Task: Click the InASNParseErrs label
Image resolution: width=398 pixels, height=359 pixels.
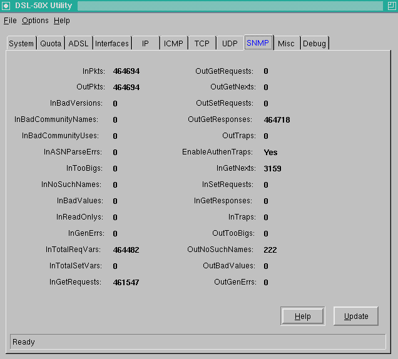Action: point(73,152)
